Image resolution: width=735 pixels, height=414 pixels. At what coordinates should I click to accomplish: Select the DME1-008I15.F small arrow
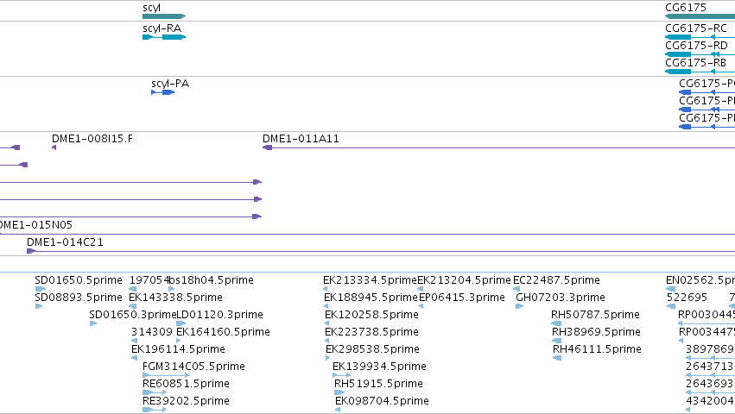tap(54, 147)
